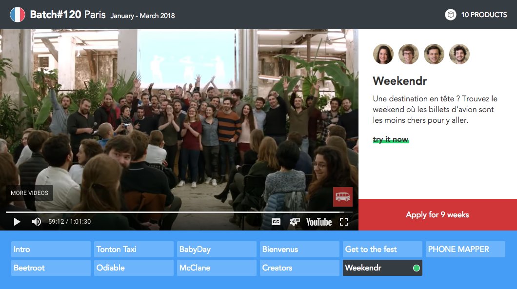Click the Weekendr heading
Viewport: 517px width, 289px height.
pyautogui.click(x=399, y=81)
